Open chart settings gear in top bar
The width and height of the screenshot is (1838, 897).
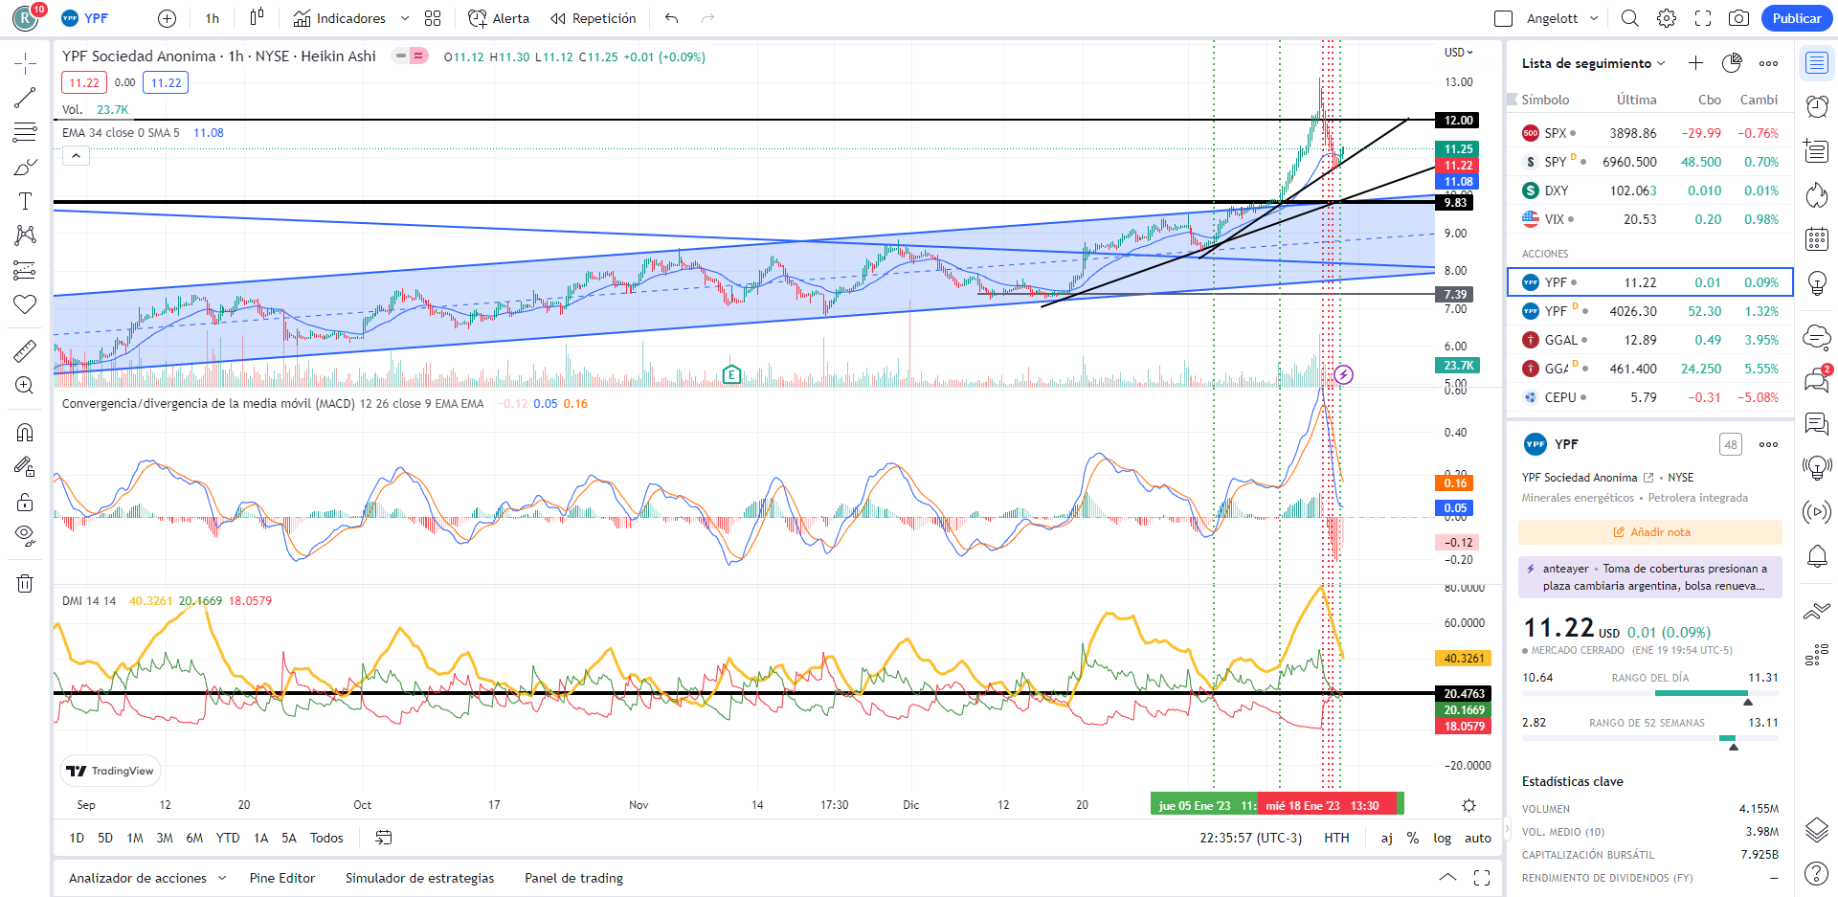point(1667,18)
